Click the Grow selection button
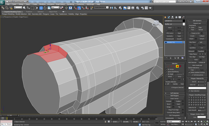 point(180,77)
